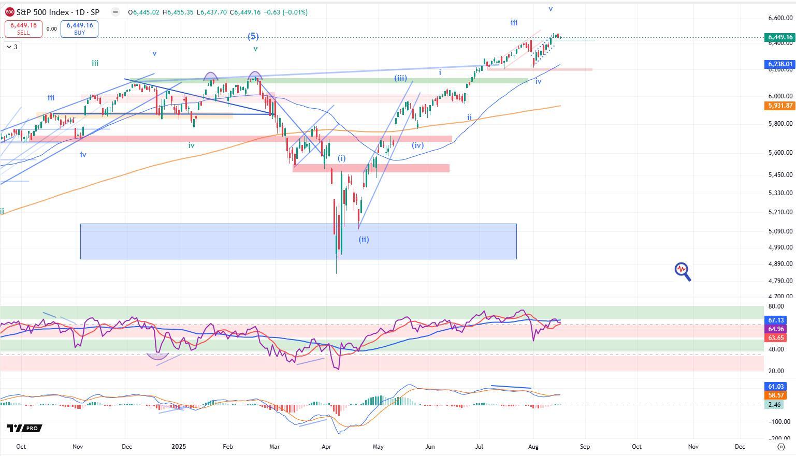Click the Sep label on the time axis
796x456 pixels.
585,446
